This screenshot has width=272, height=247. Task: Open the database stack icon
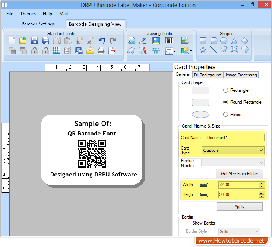point(68,51)
